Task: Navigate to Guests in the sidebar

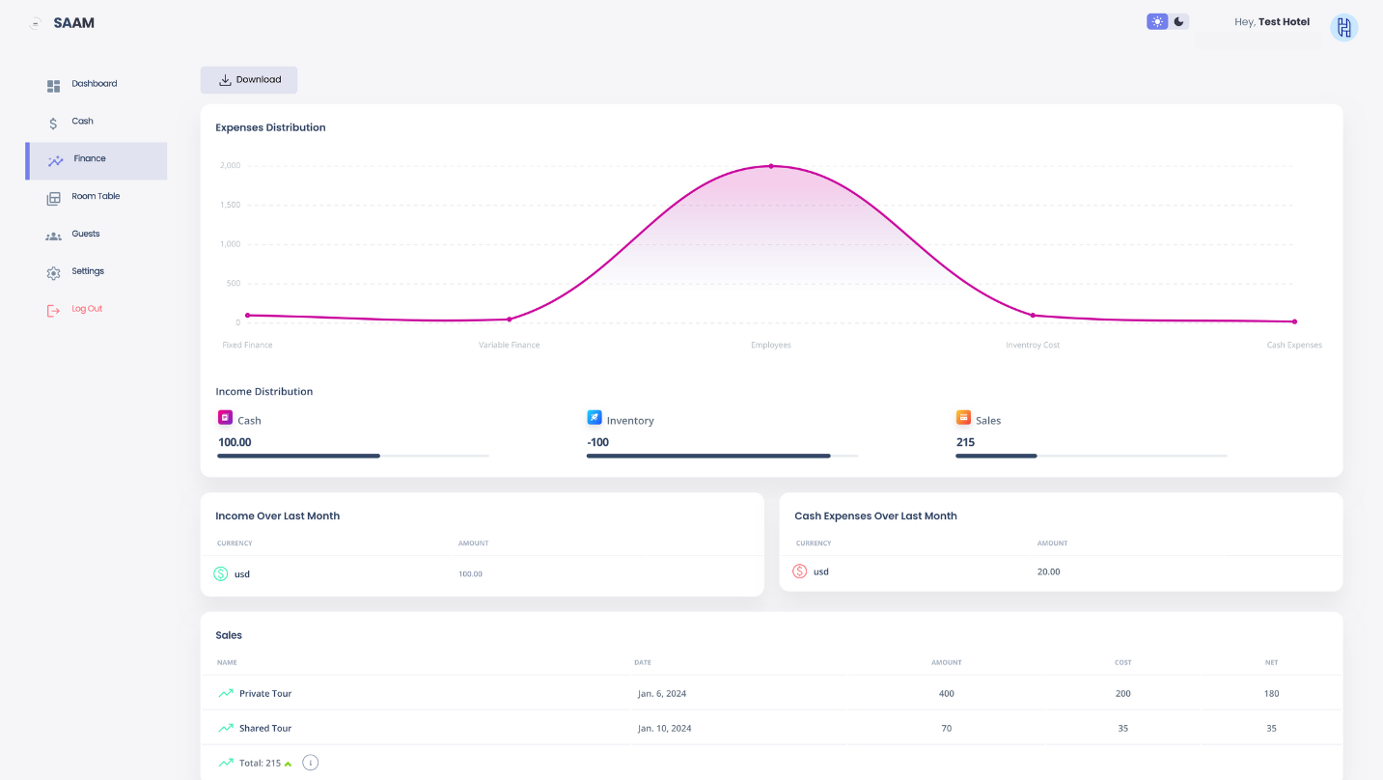Action: click(x=85, y=235)
